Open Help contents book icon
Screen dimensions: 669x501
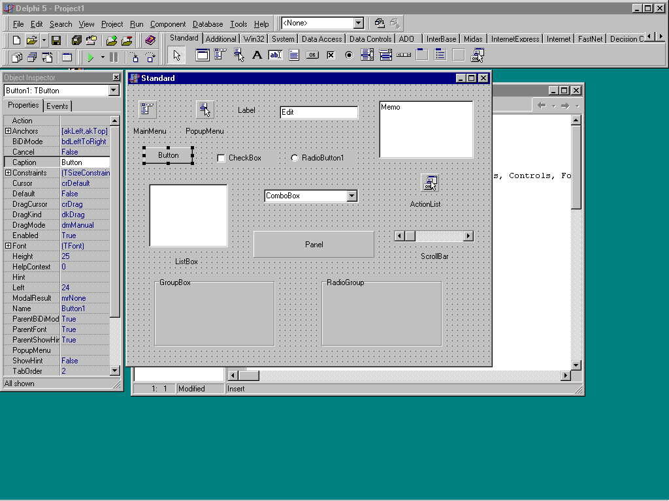150,40
